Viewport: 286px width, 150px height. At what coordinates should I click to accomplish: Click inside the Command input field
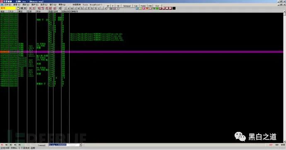tap(64, 145)
